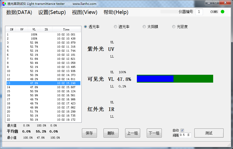Select row 11 with 50.3%
This screenshot has height=149, width=233.
[x=43, y=75]
